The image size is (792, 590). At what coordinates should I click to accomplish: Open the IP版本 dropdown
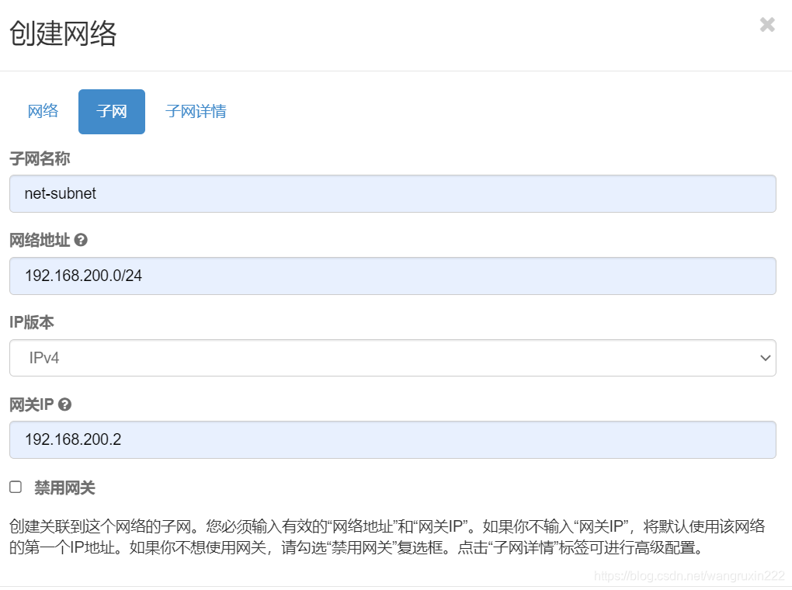pos(392,358)
